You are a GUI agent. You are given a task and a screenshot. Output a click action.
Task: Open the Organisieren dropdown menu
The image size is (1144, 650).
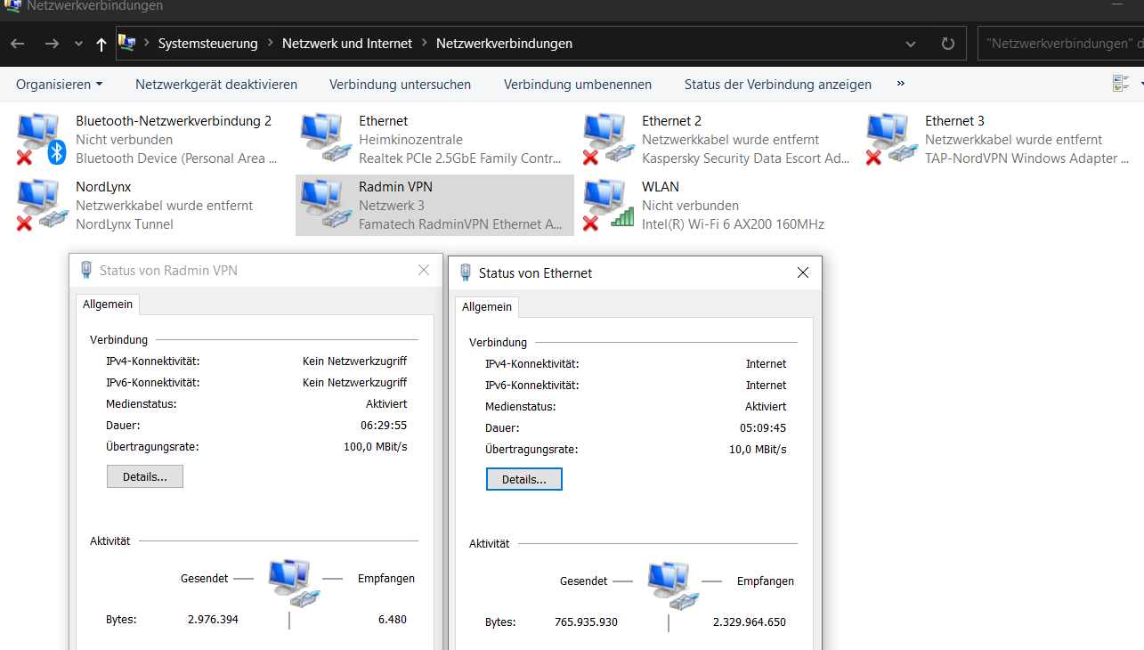(x=59, y=85)
